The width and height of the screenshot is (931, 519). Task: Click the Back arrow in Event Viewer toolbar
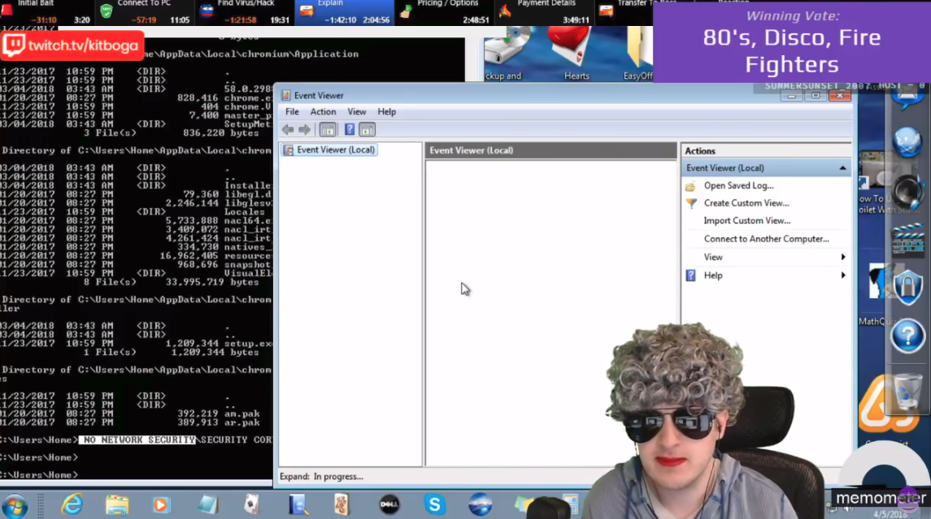pos(288,130)
